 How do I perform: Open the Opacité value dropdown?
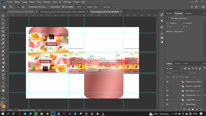tap(204, 73)
